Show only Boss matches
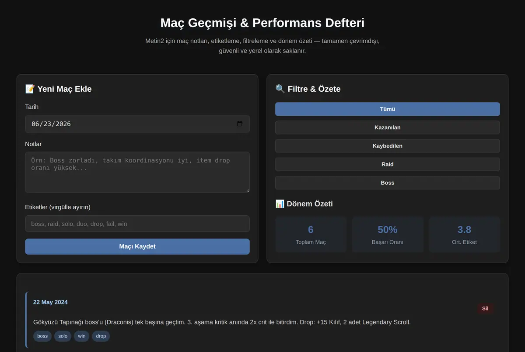Image resolution: width=525 pixels, height=352 pixels. pos(388,183)
